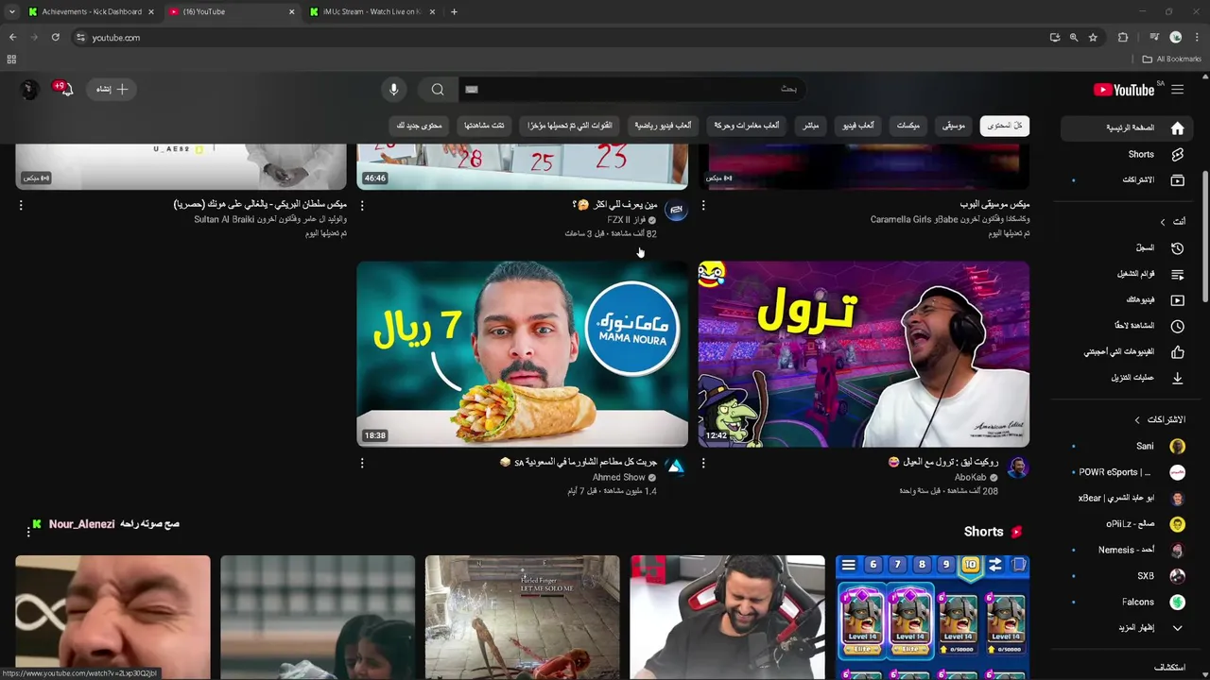Open the ترول Rocket League video thumbnail
The width and height of the screenshot is (1210, 680).
point(863,354)
